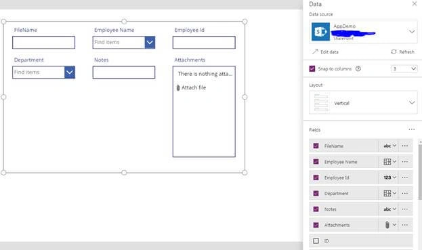Open FileName field more options

tap(405, 146)
